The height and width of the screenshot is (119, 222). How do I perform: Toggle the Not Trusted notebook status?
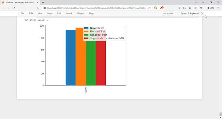[x=168, y=13]
